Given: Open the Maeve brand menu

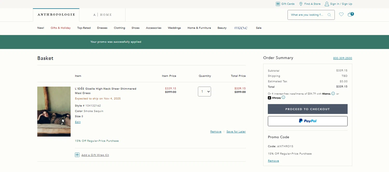Looking at the screenshot, I should click(241, 28).
